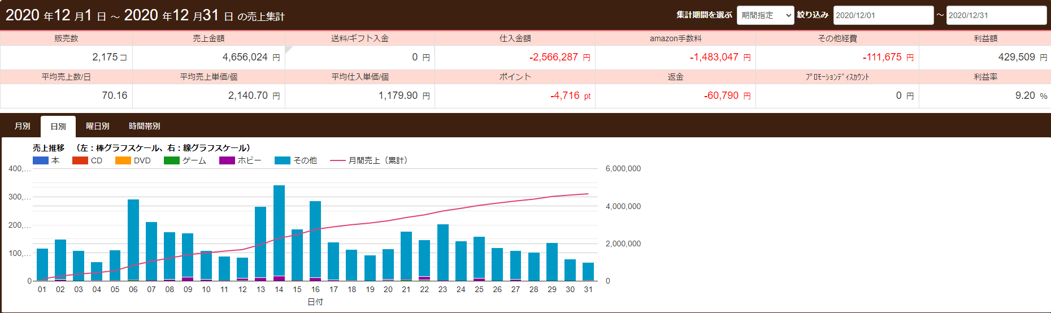Toggle the CD legend red swatch
The width and height of the screenshot is (1051, 313).
[x=80, y=160]
